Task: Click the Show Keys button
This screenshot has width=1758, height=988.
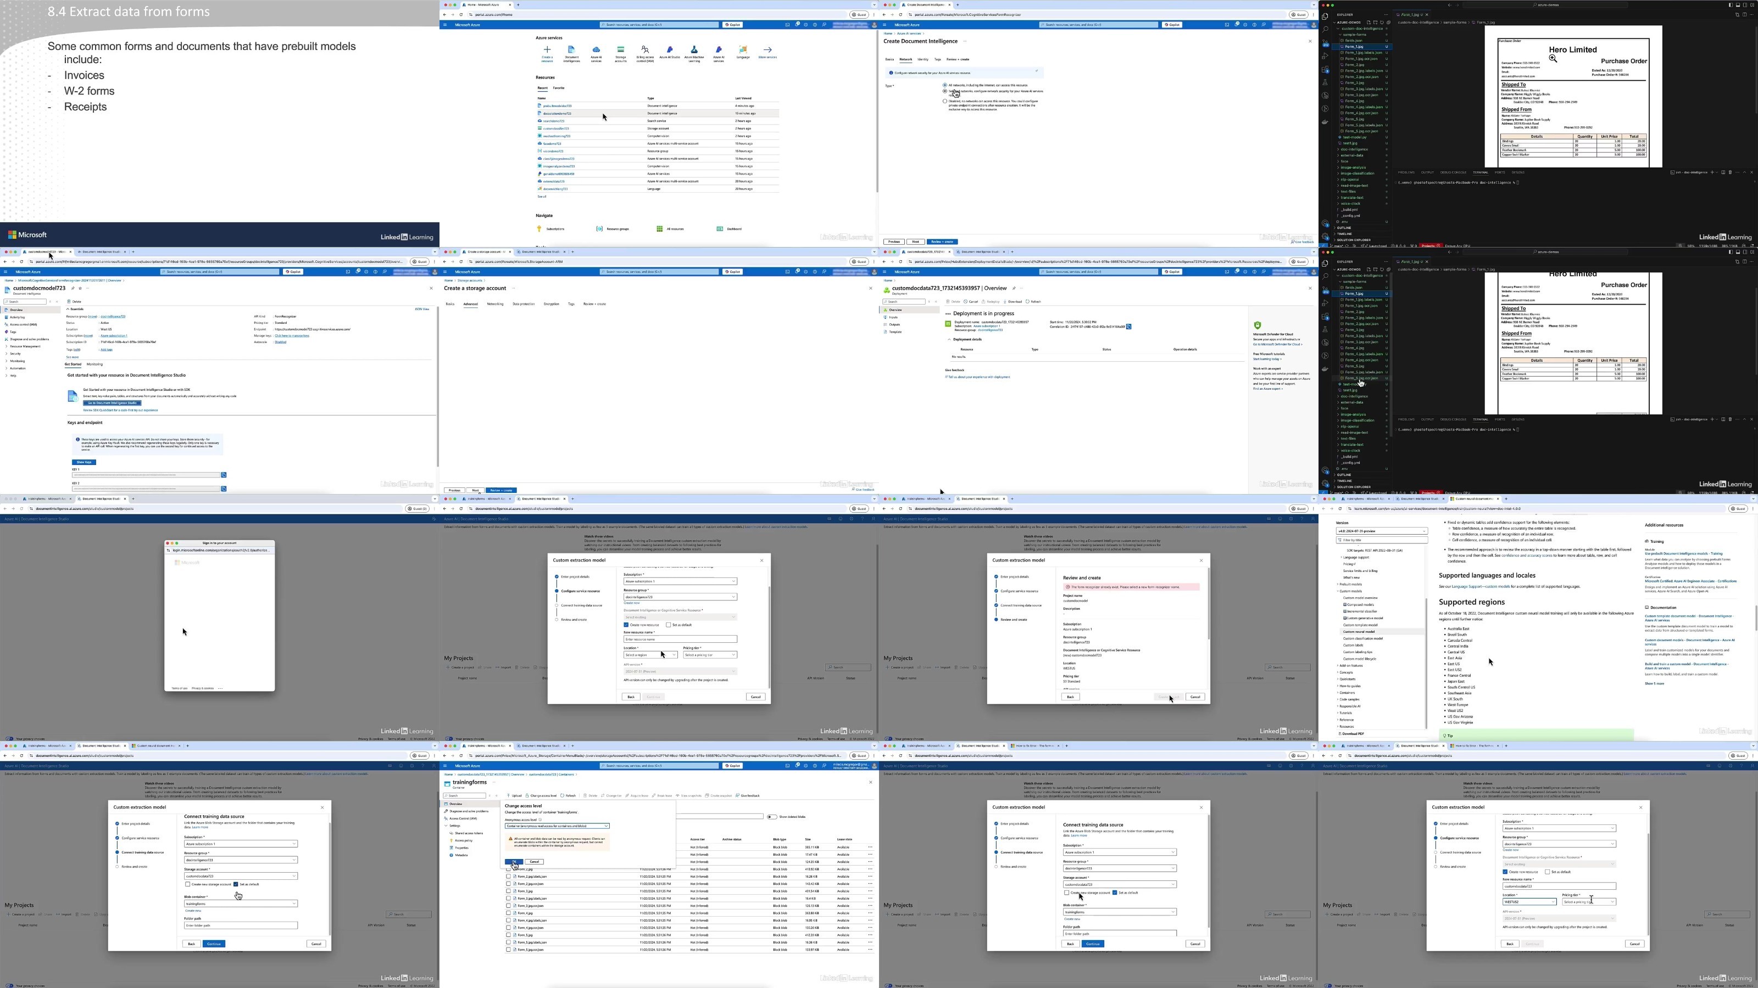Action: (84, 462)
